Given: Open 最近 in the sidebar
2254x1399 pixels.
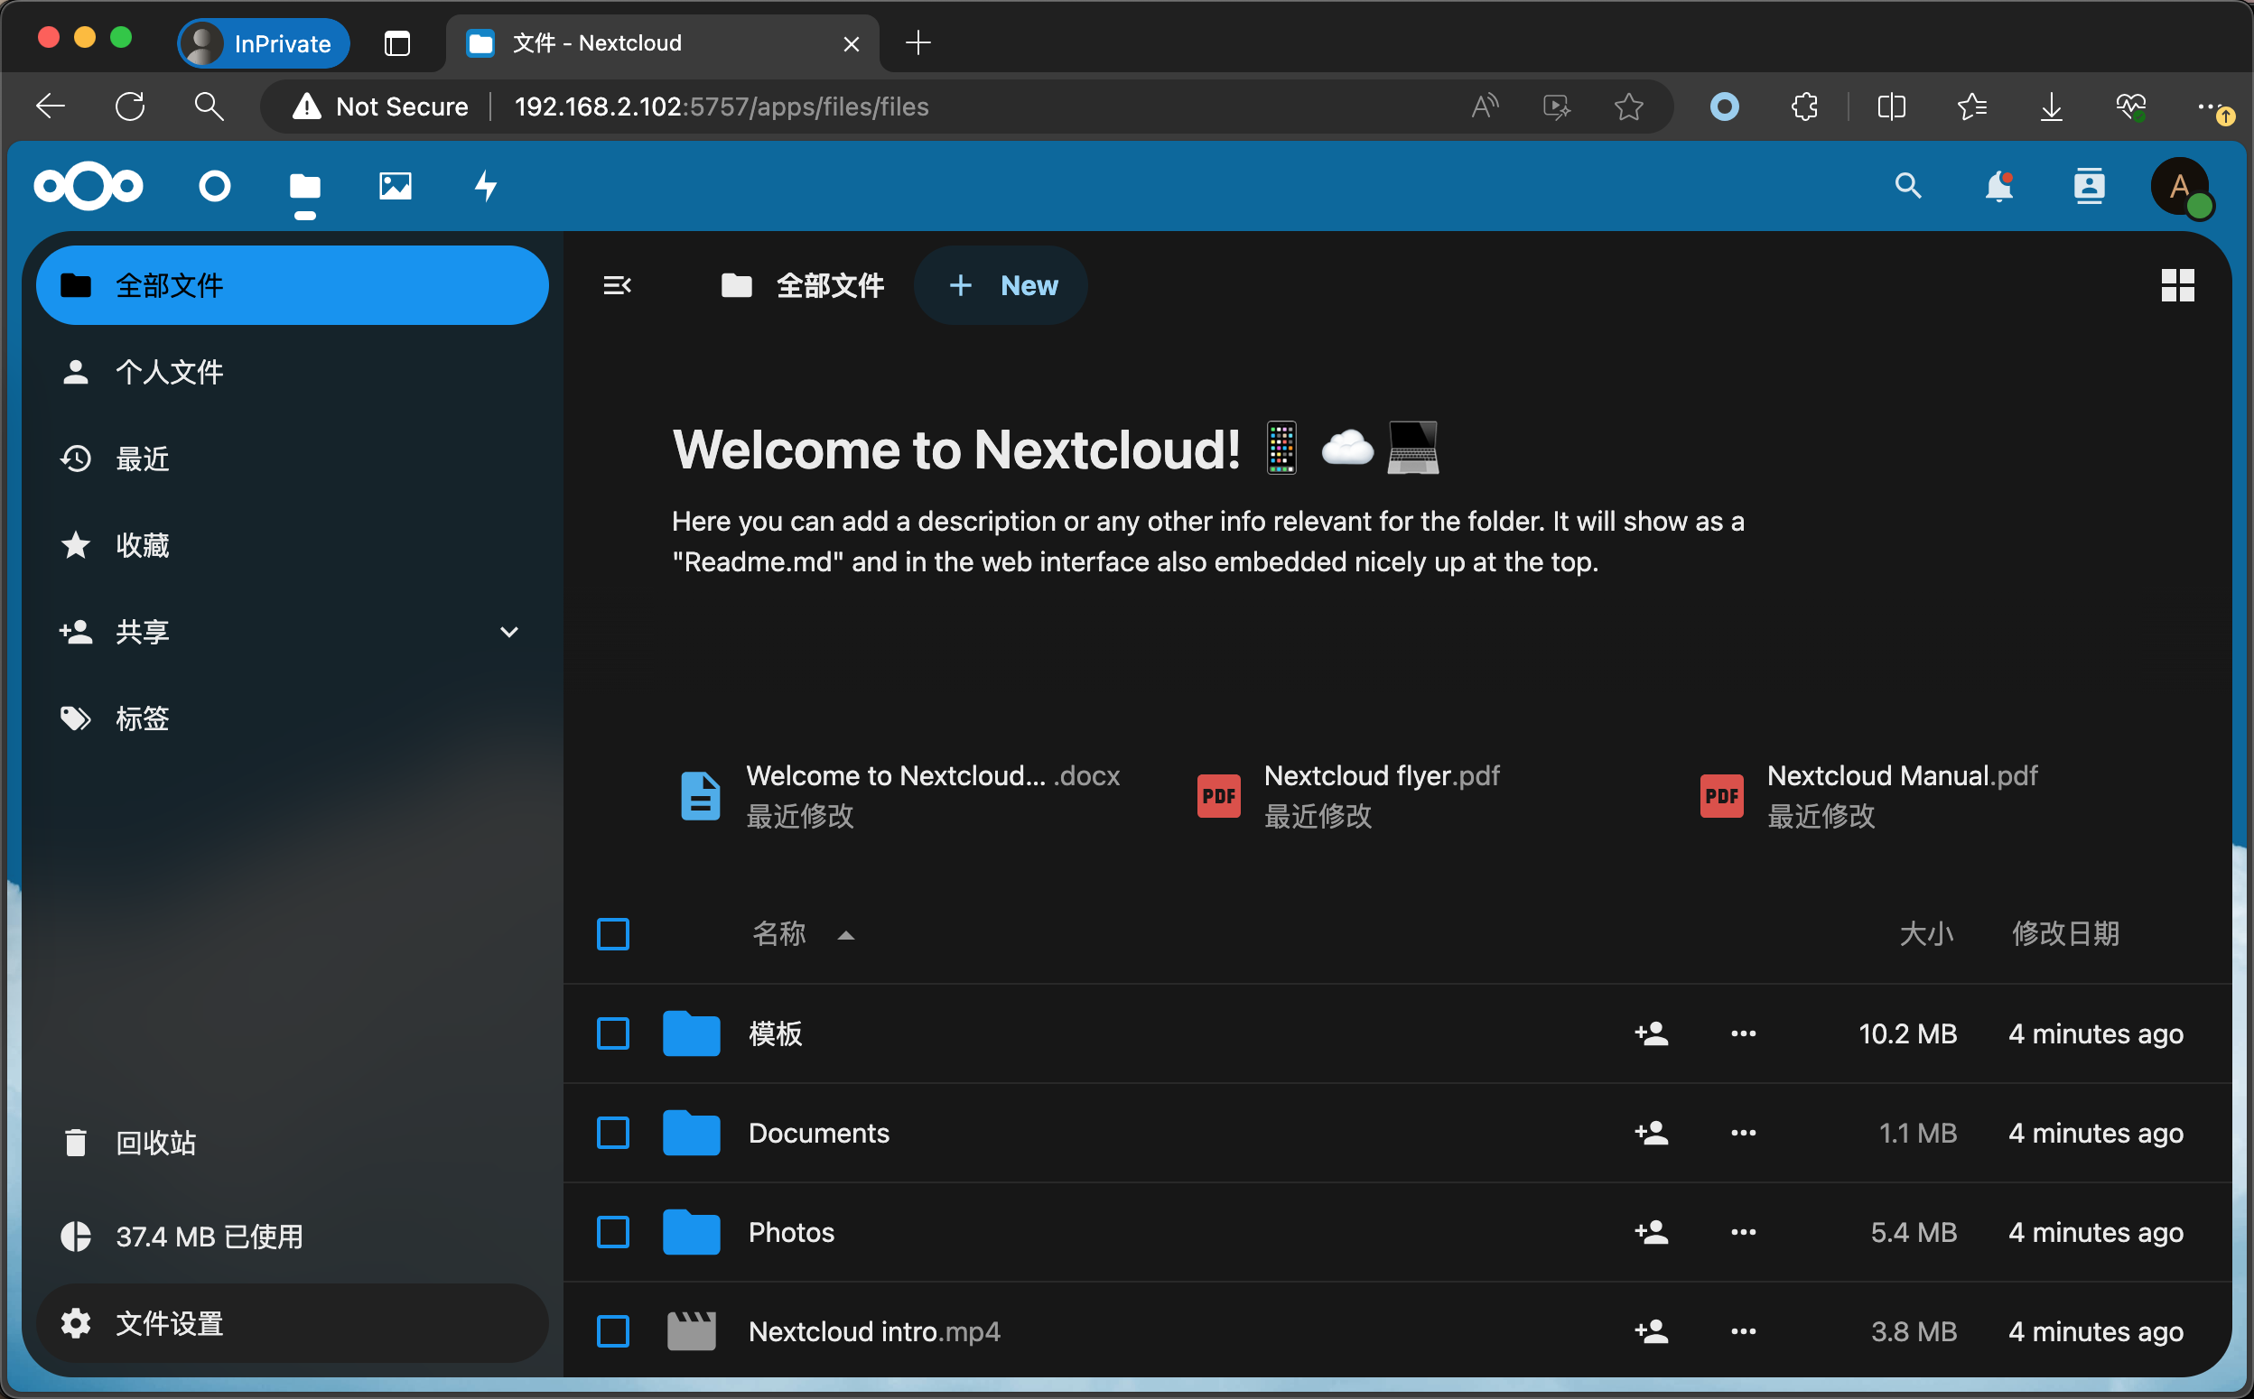Looking at the screenshot, I should click(x=142, y=459).
